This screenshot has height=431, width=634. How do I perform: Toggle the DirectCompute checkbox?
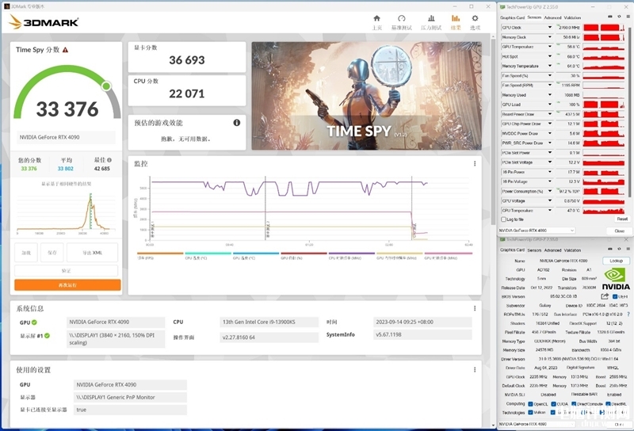(574, 404)
